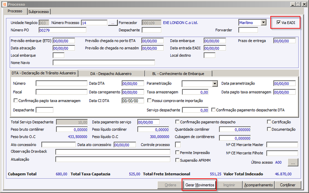Image resolution: width=309 pixels, height=193 pixels.
Task: Focus the Taxa armazenagem value field
Action: point(195,92)
